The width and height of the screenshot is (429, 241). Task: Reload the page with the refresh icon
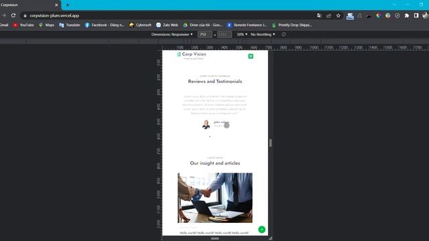click(x=13, y=15)
